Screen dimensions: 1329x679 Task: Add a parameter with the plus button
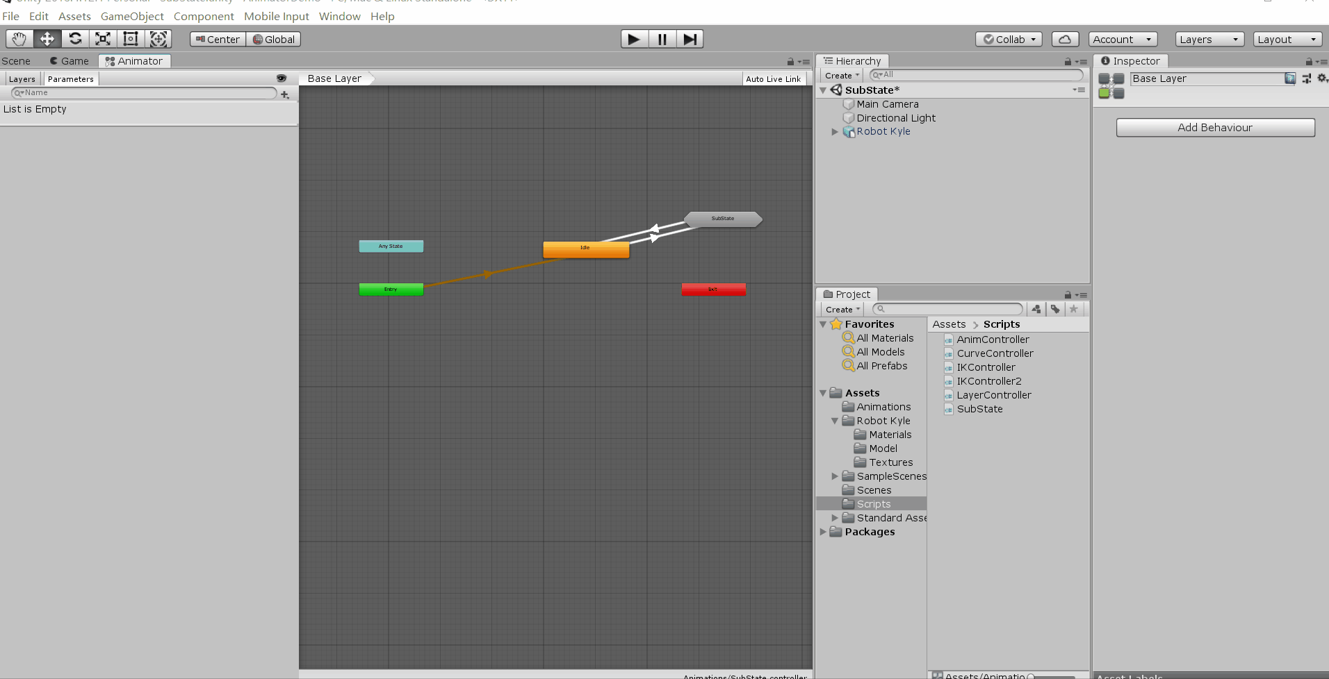click(285, 94)
